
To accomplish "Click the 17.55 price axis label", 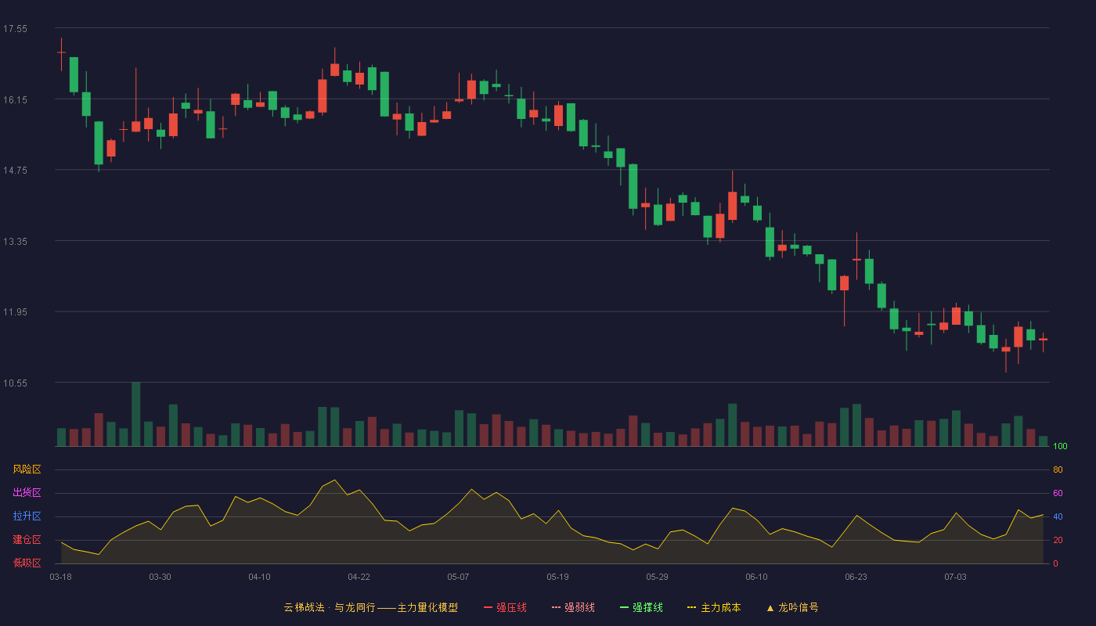I will [x=15, y=29].
